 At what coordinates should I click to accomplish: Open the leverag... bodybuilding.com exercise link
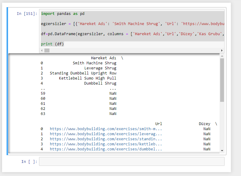pos(106,134)
